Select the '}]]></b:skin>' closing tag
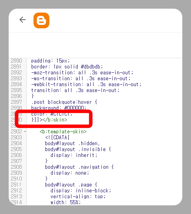 [49, 120]
